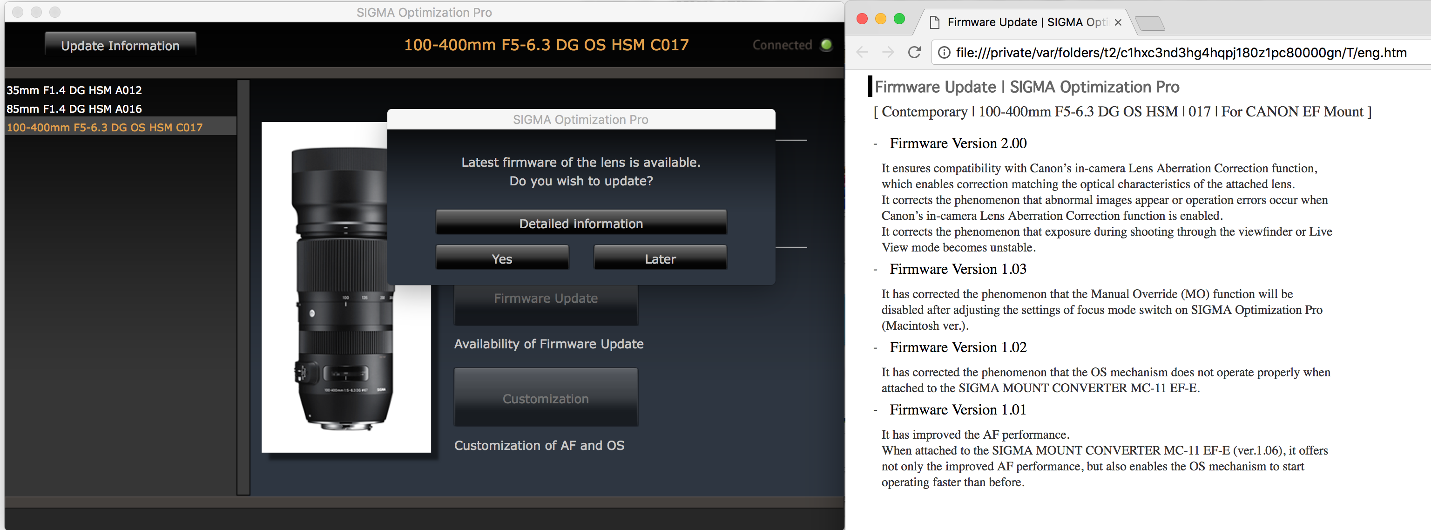Reload the firmware page in browser
This screenshot has height=530, width=1431.
(x=914, y=52)
